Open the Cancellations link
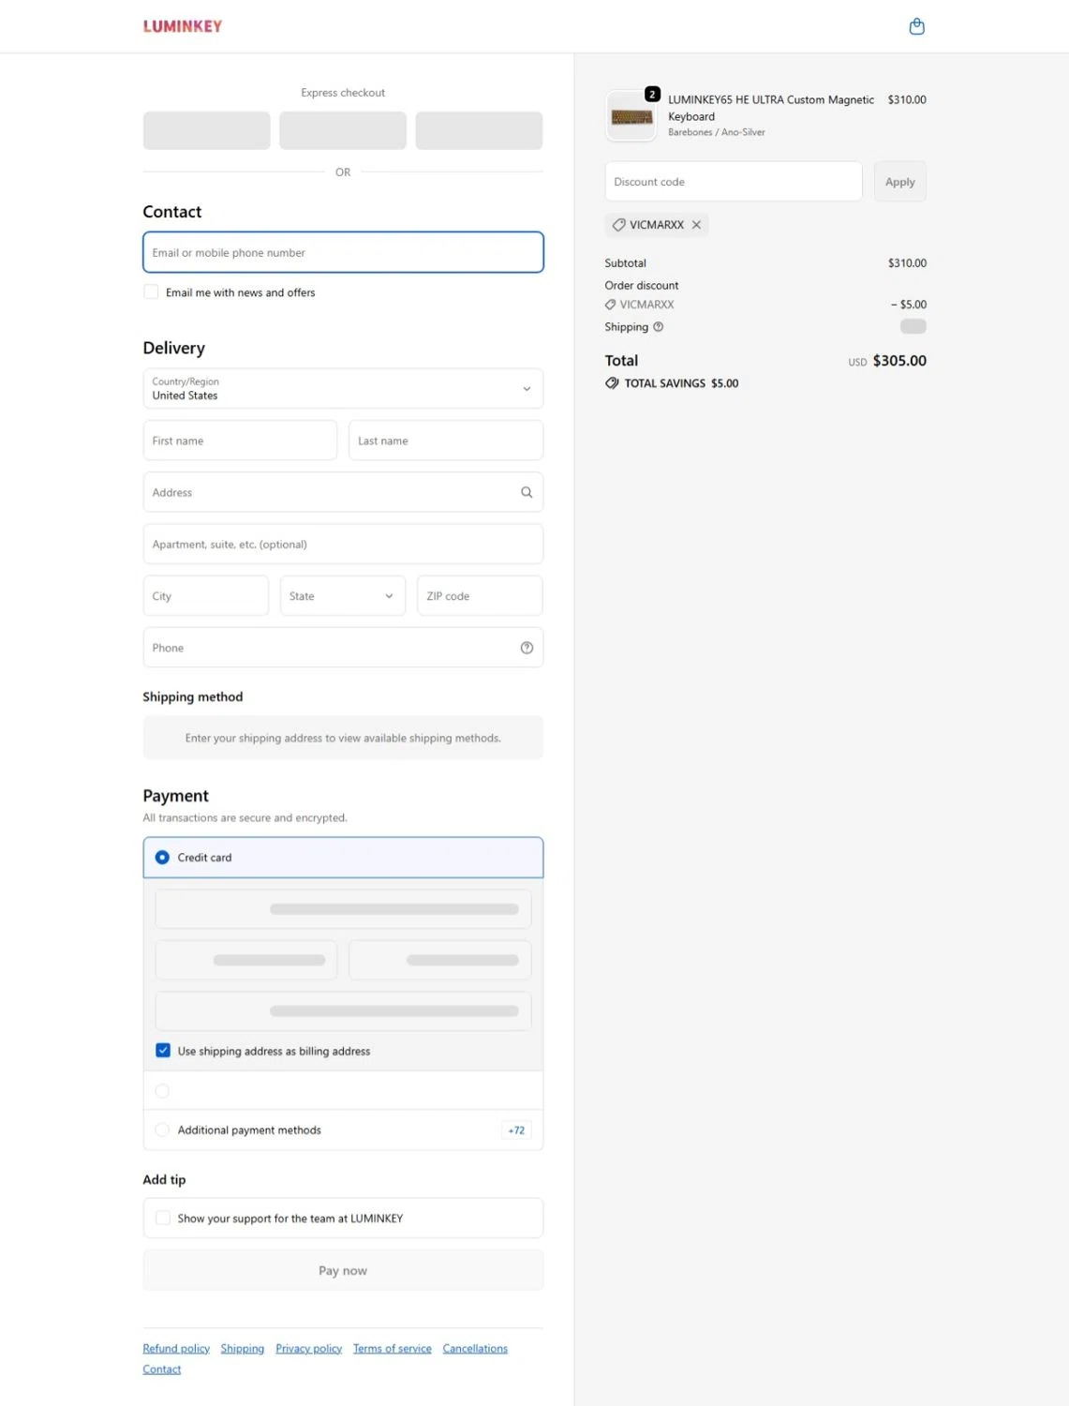The height and width of the screenshot is (1406, 1069). coord(475,1349)
